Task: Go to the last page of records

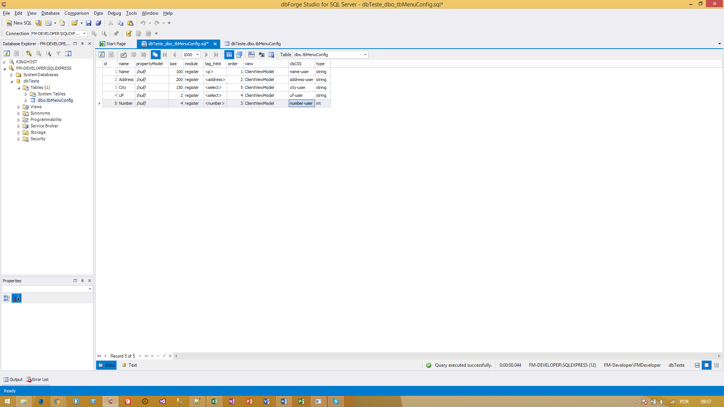Action: click(x=216, y=55)
